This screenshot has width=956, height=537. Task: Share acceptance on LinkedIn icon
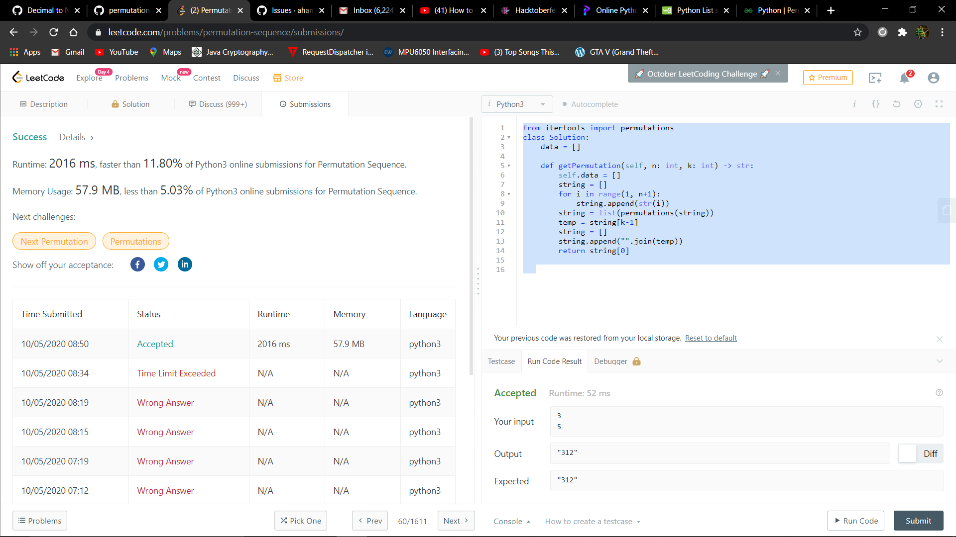[x=185, y=265]
